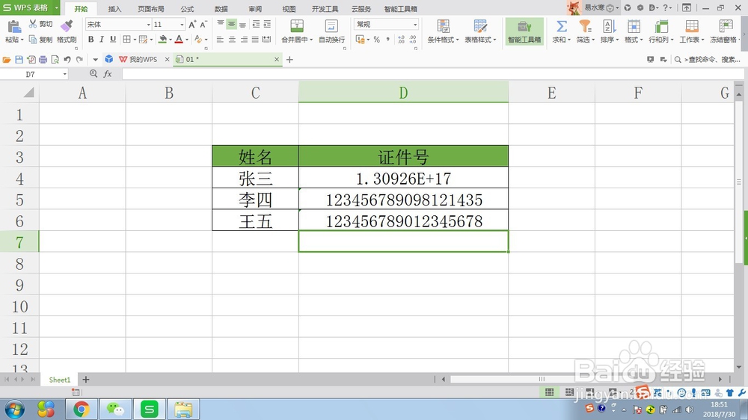This screenshot has width=748, height=420.
Task: Click the formula bar input field
Action: (x=432, y=74)
